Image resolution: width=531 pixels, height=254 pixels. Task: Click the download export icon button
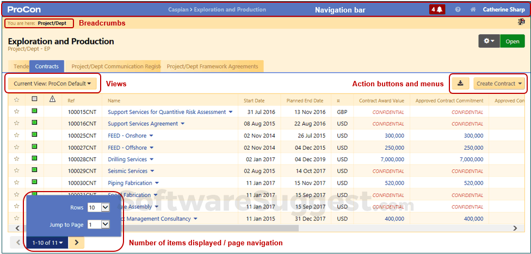pyautogui.click(x=460, y=84)
